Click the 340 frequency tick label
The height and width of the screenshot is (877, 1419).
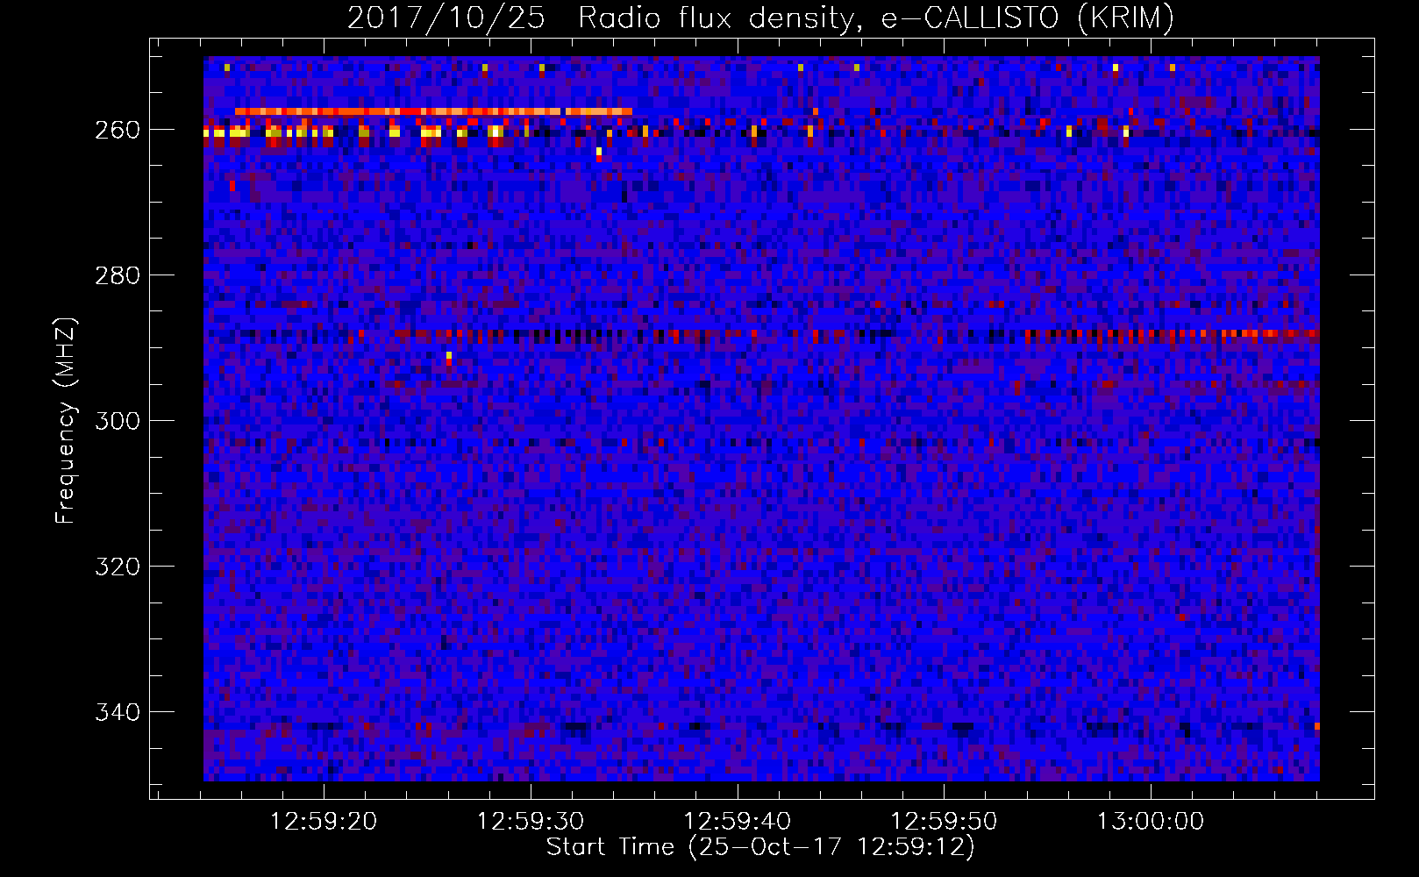coord(117,712)
